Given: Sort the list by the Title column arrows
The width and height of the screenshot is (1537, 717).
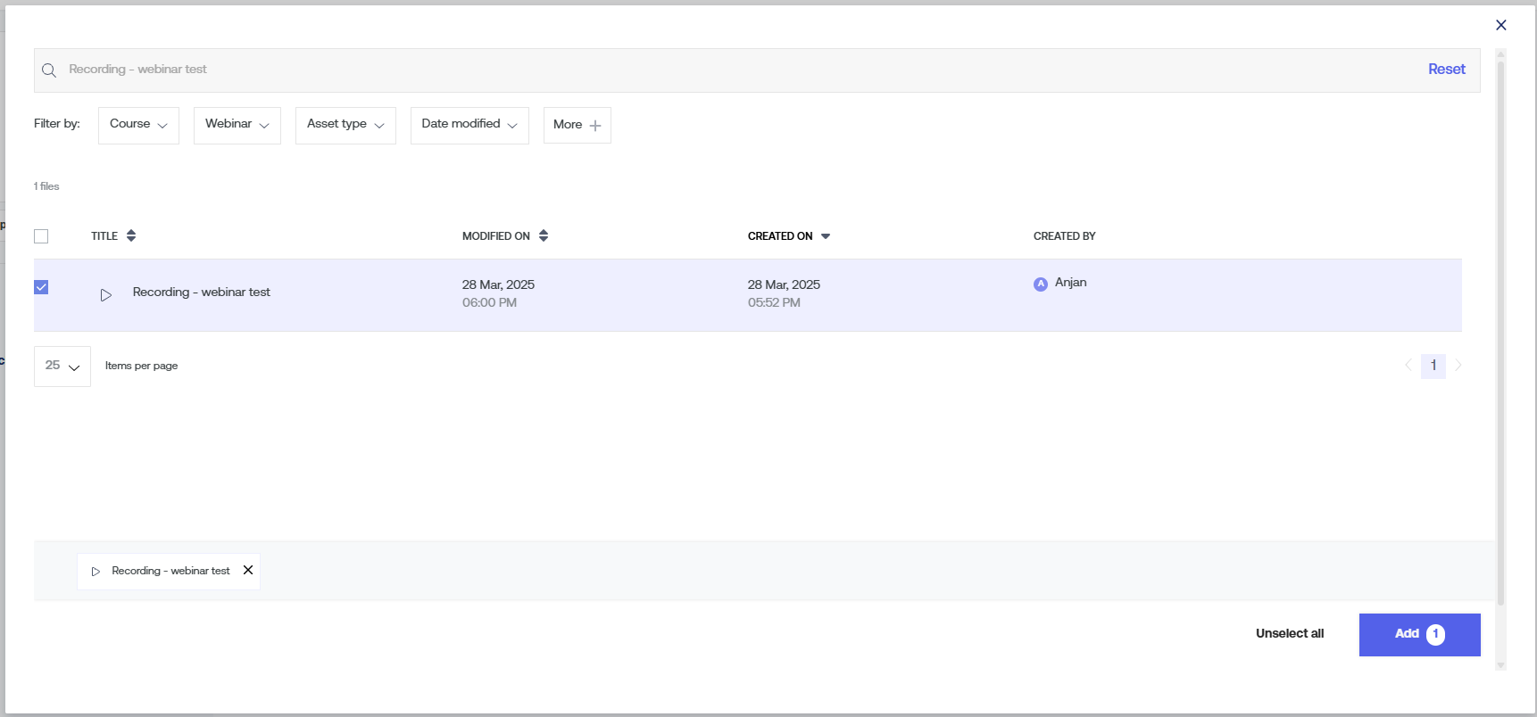Looking at the screenshot, I should [131, 236].
